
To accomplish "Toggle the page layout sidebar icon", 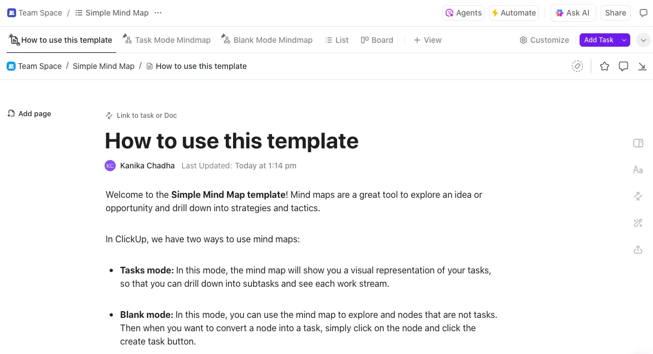I will pyautogui.click(x=638, y=143).
